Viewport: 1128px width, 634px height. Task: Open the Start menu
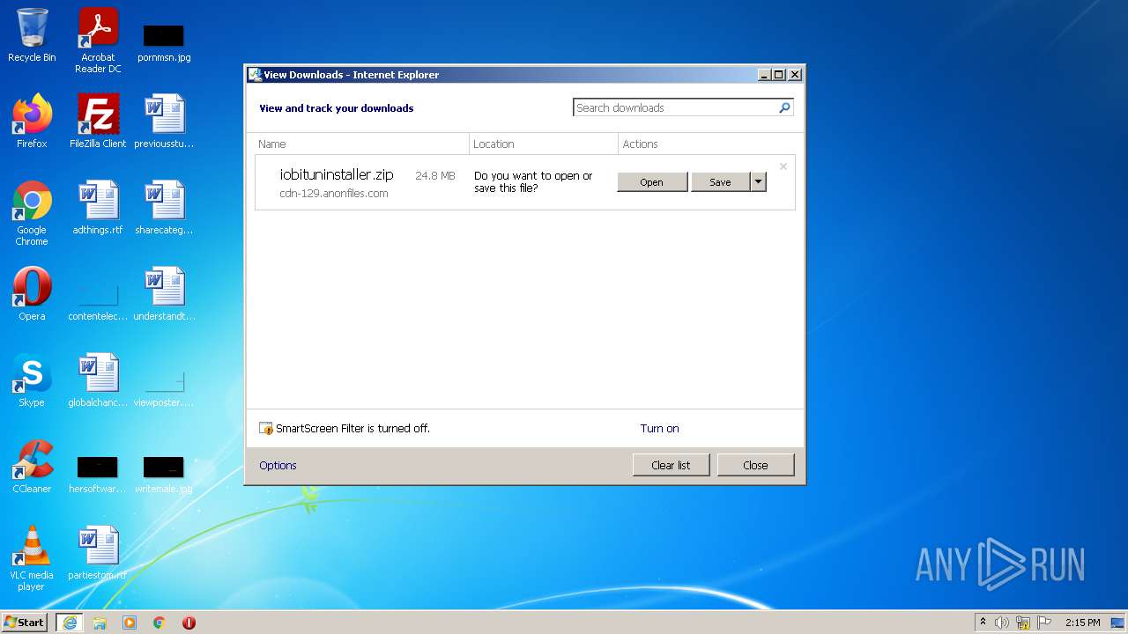25,623
